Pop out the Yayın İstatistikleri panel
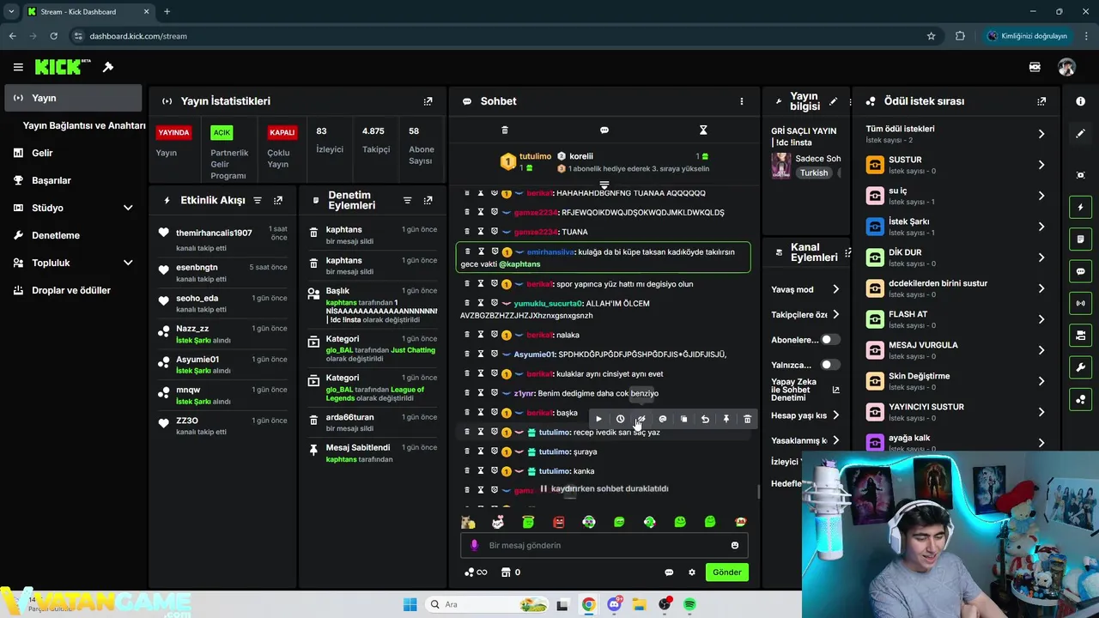This screenshot has height=618, width=1099. tap(428, 101)
